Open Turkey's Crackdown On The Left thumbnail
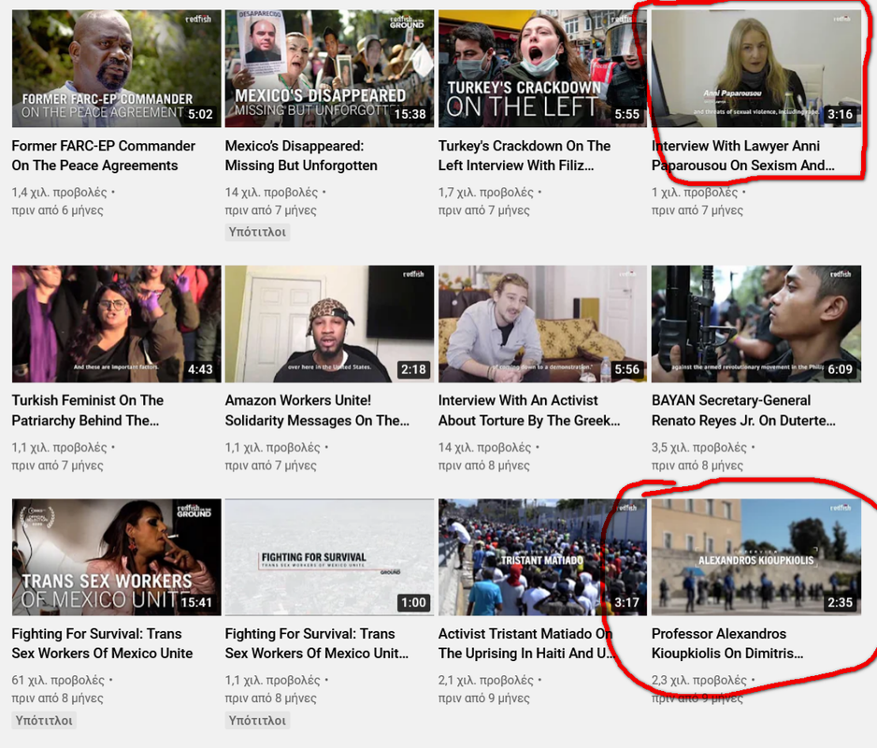 (x=542, y=68)
